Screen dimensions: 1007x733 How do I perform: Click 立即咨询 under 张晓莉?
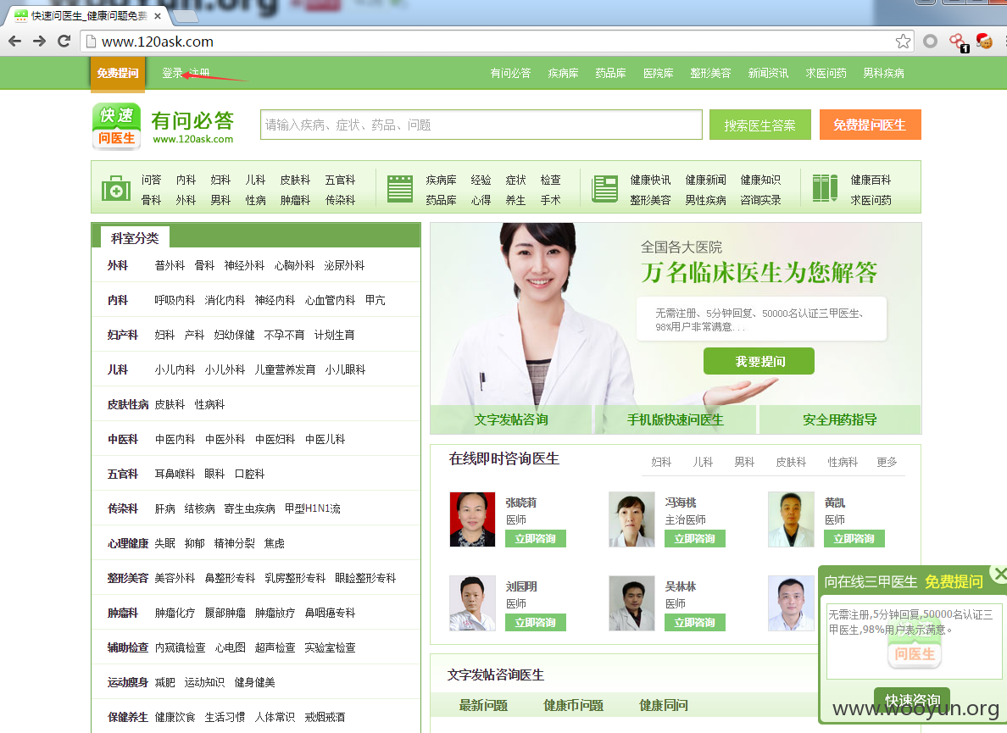(x=536, y=538)
